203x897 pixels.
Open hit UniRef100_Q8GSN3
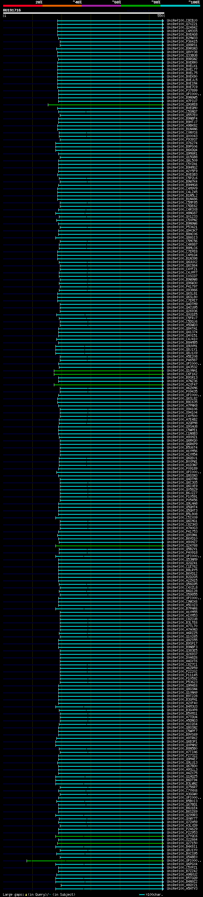point(182,475)
